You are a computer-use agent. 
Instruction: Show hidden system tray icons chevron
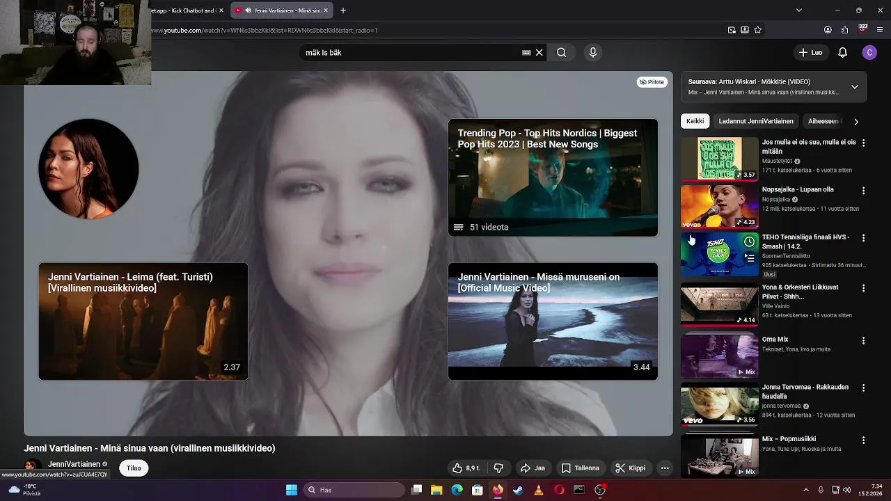click(x=806, y=490)
